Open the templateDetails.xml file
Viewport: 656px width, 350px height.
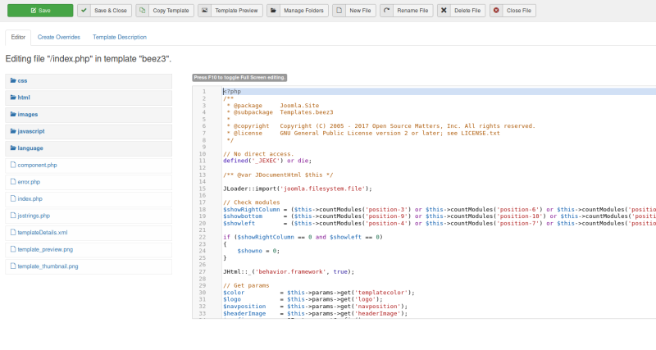[x=42, y=233]
